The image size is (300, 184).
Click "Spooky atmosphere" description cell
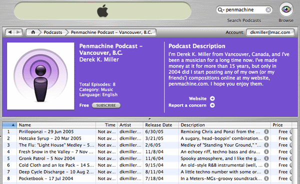pyautogui.click(x=220, y=159)
